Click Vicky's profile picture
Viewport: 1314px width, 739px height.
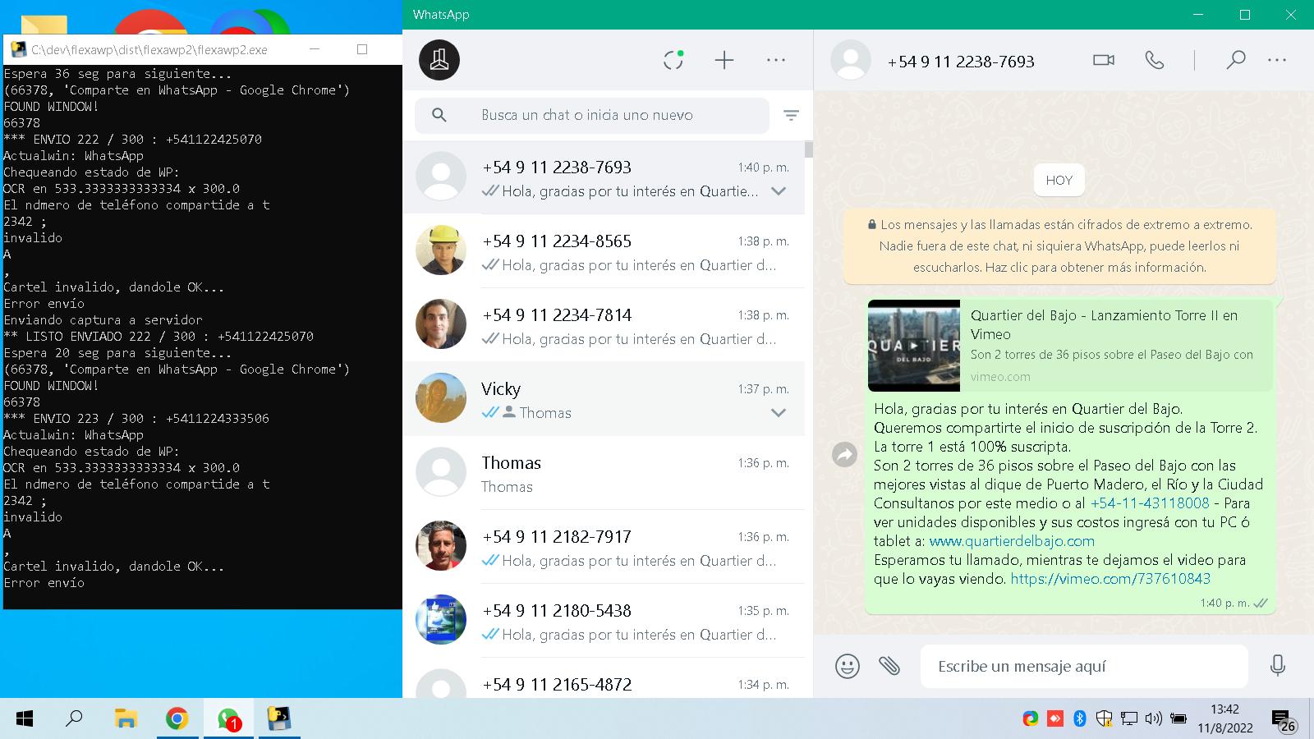(x=441, y=397)
